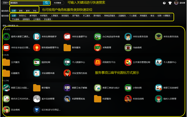Focus the 搜索服务 input field
This screenshot has height=117, width=187.
(26, 3)
